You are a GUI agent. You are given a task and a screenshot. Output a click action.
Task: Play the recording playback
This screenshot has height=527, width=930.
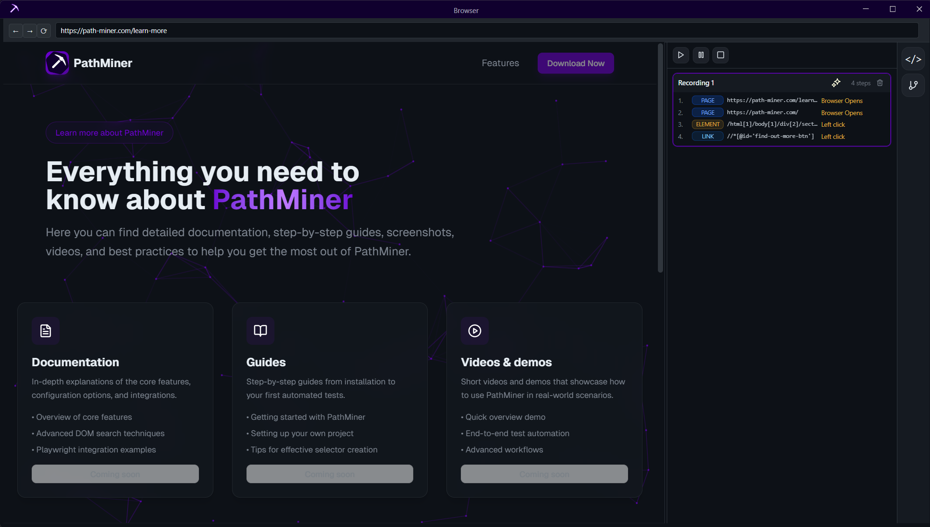(x=680, y=55)
